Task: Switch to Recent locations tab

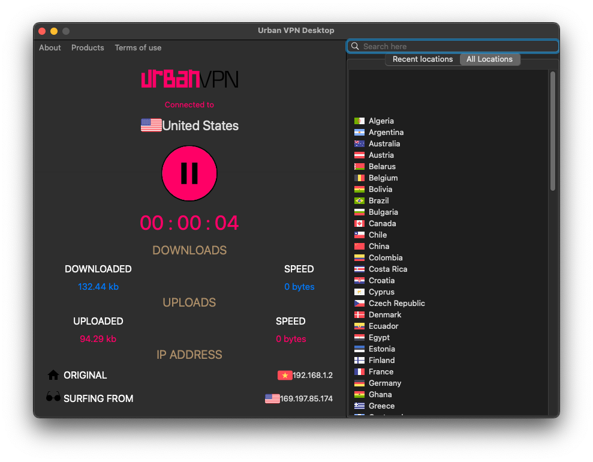Action: click(423, 59)
